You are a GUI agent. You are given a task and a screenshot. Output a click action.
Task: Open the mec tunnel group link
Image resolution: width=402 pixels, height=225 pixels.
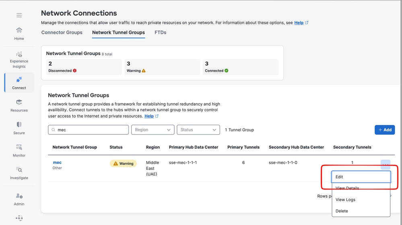[x=57, y=163]
